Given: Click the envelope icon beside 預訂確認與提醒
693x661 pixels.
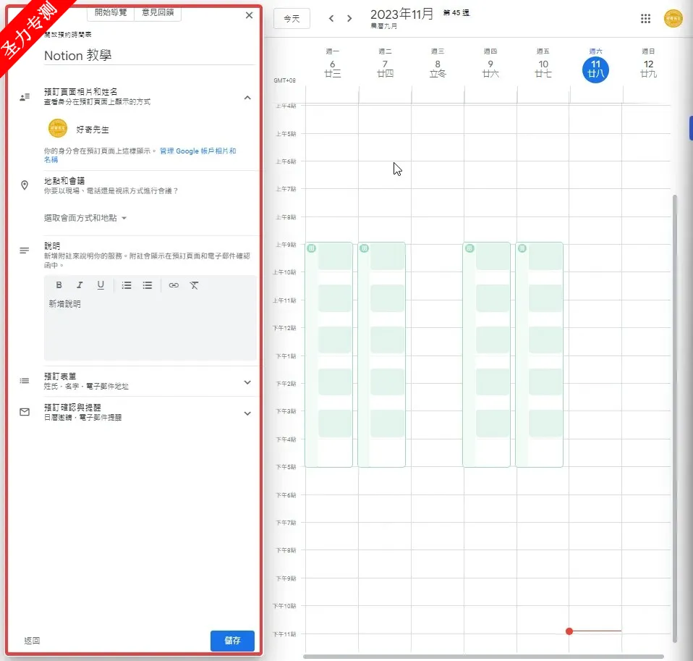Looking at the screenshot, I should [24, 411].
